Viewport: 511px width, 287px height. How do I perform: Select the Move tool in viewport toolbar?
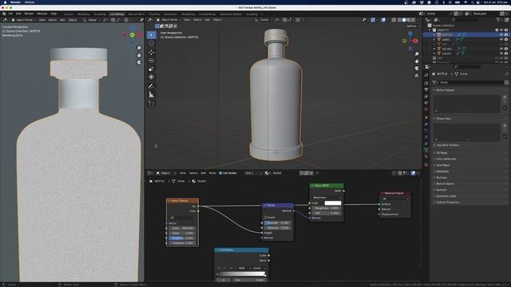click(152, 52)
